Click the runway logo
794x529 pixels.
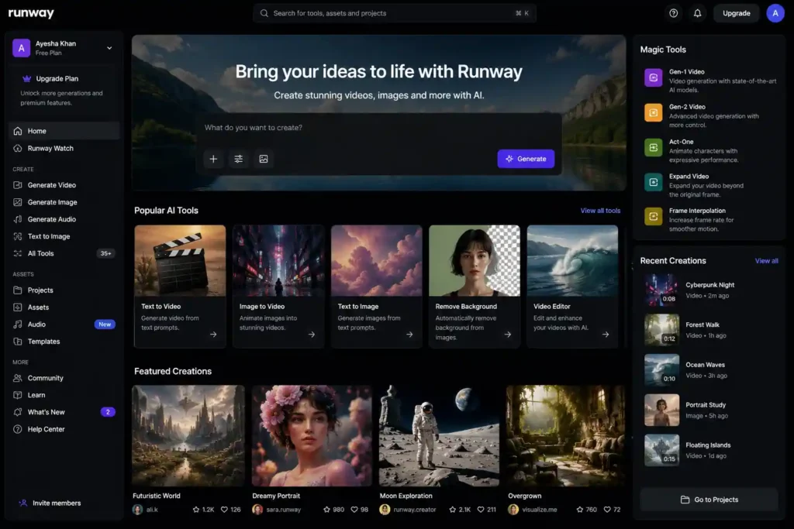pos(31,13)
